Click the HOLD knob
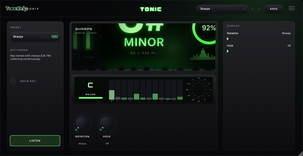 (x=107, y=123)
